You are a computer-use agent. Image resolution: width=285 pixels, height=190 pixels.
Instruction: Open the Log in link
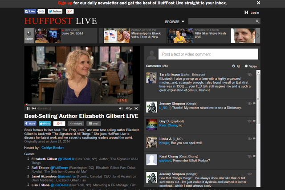coord(255,13)
